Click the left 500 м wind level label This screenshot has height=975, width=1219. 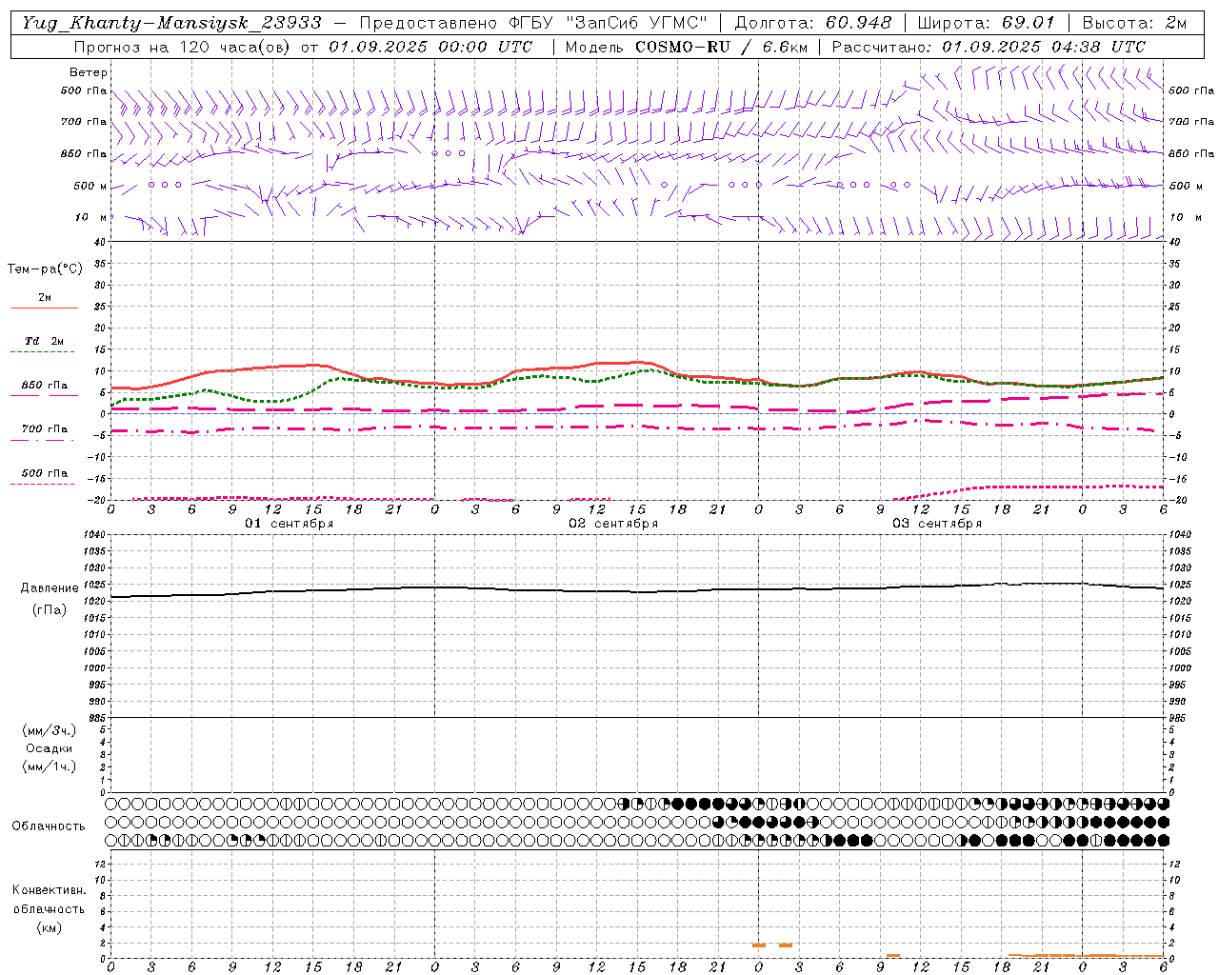90,186
